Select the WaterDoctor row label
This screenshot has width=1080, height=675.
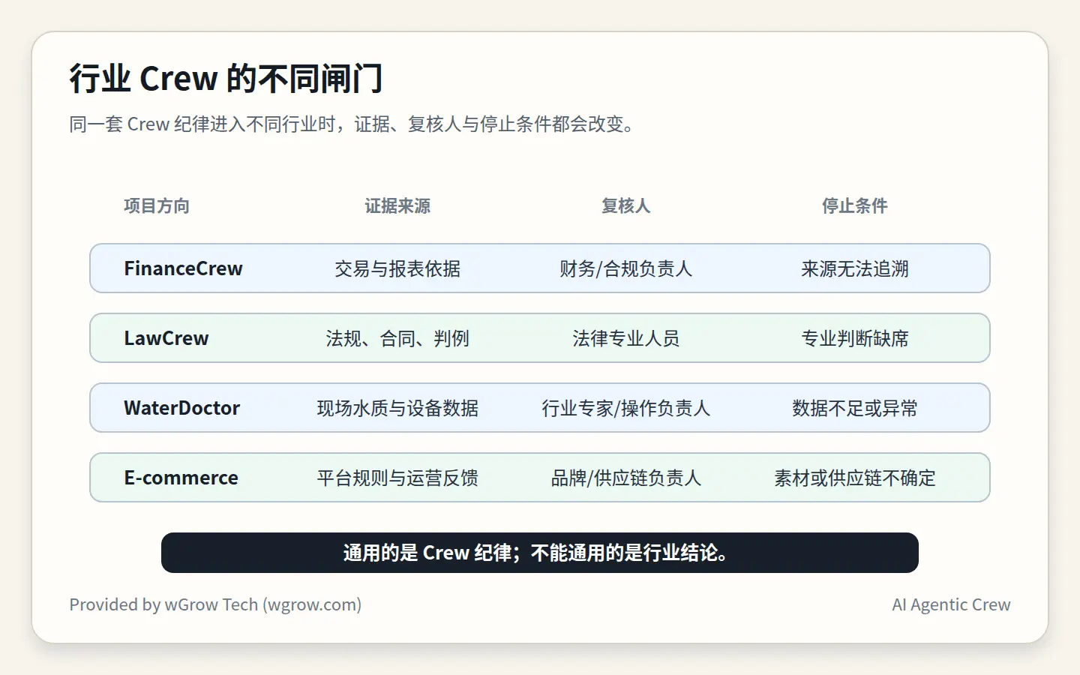pos(182,408)
